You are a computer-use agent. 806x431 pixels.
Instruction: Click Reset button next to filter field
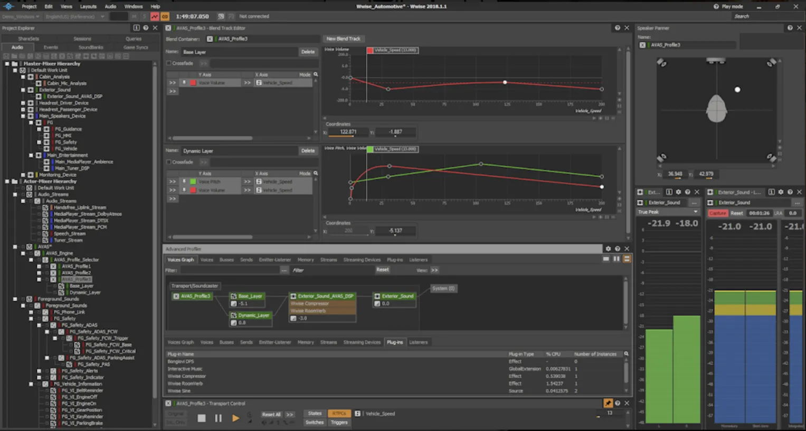[383, 270]
